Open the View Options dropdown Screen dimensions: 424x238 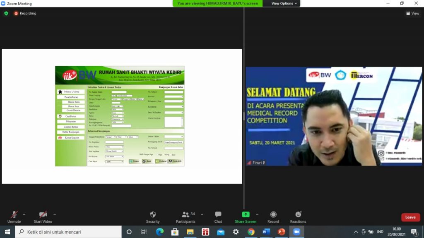(284, 3)
